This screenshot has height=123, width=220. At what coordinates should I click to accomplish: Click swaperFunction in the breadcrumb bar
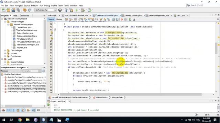pyautogui.click(x=102, y=97)
